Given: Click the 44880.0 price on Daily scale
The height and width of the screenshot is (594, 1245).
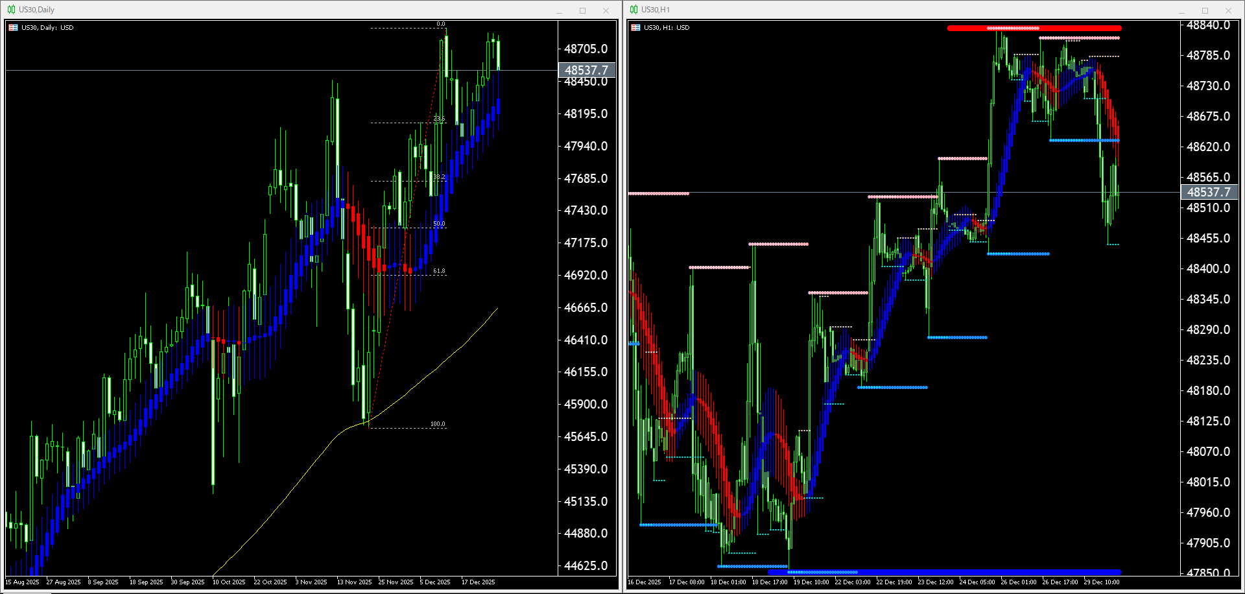Looking at the screenshot, I should pos(586,534).
